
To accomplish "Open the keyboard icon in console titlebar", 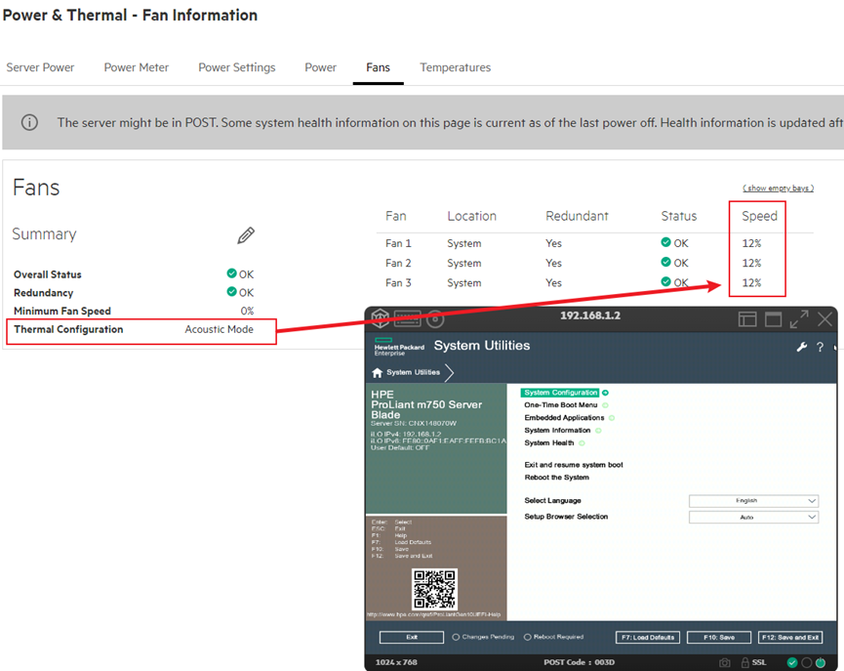I will [x=407, y=318].
